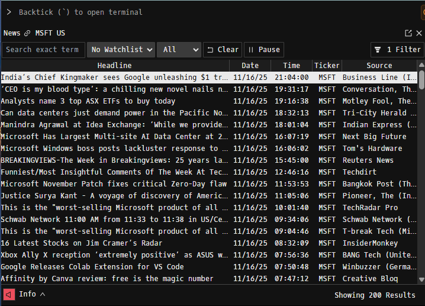
Task: Click the vertical scrollbar thumb
Action: [421, 80]
